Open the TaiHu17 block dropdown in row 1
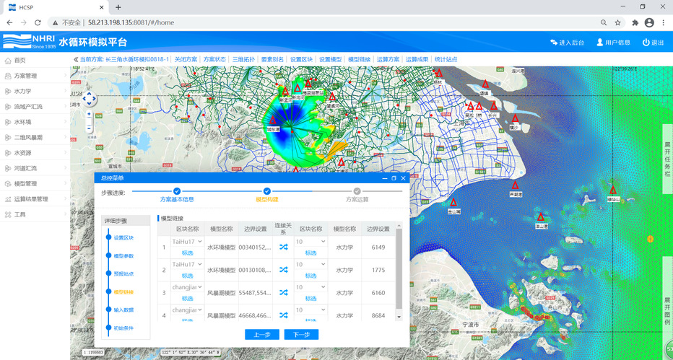The height and width of the screenshot is (360, 673). pyautogui.click(x=186, y=242)
